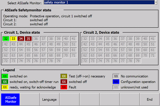The image size is (160, 106).
Task: Click the 'Fault' legend text
Action: 72,87
